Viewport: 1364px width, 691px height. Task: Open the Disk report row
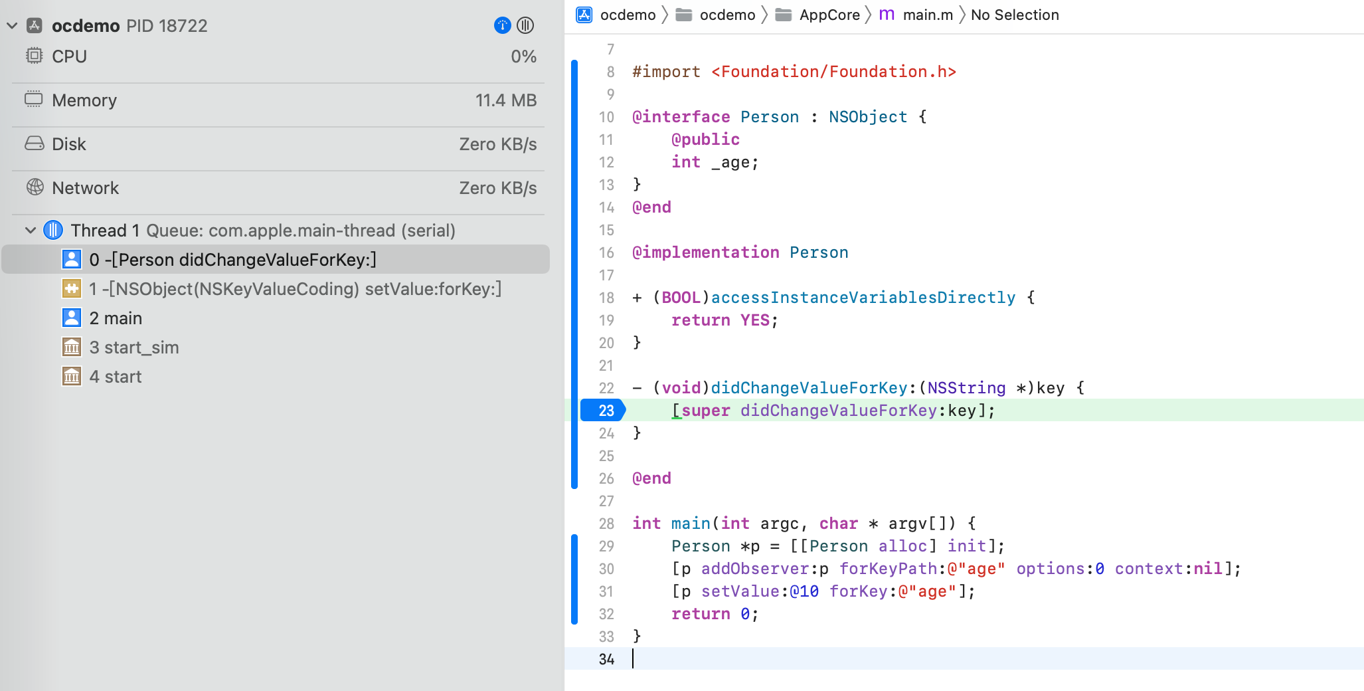coord(278,144)
